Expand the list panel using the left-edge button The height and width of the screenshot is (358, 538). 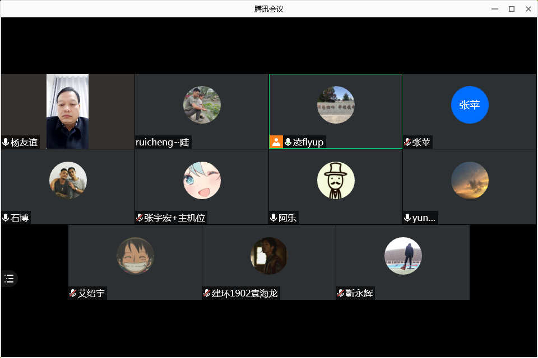pyautogui.click(x=9, y=279)
